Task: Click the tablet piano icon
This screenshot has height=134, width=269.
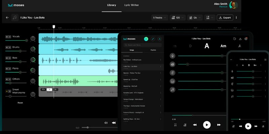Action: tap(172, 81)
